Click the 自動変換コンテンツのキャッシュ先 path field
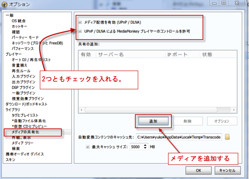Image resolution: width=249 pixels, height=179 pixels. tap(179, 137)
